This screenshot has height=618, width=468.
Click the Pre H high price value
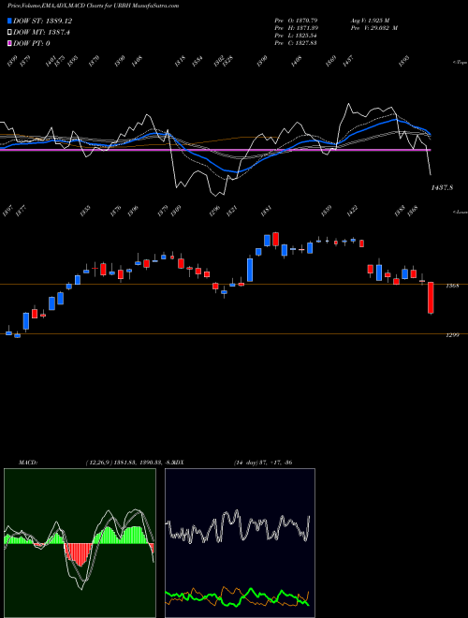click(x=306, y=28)
